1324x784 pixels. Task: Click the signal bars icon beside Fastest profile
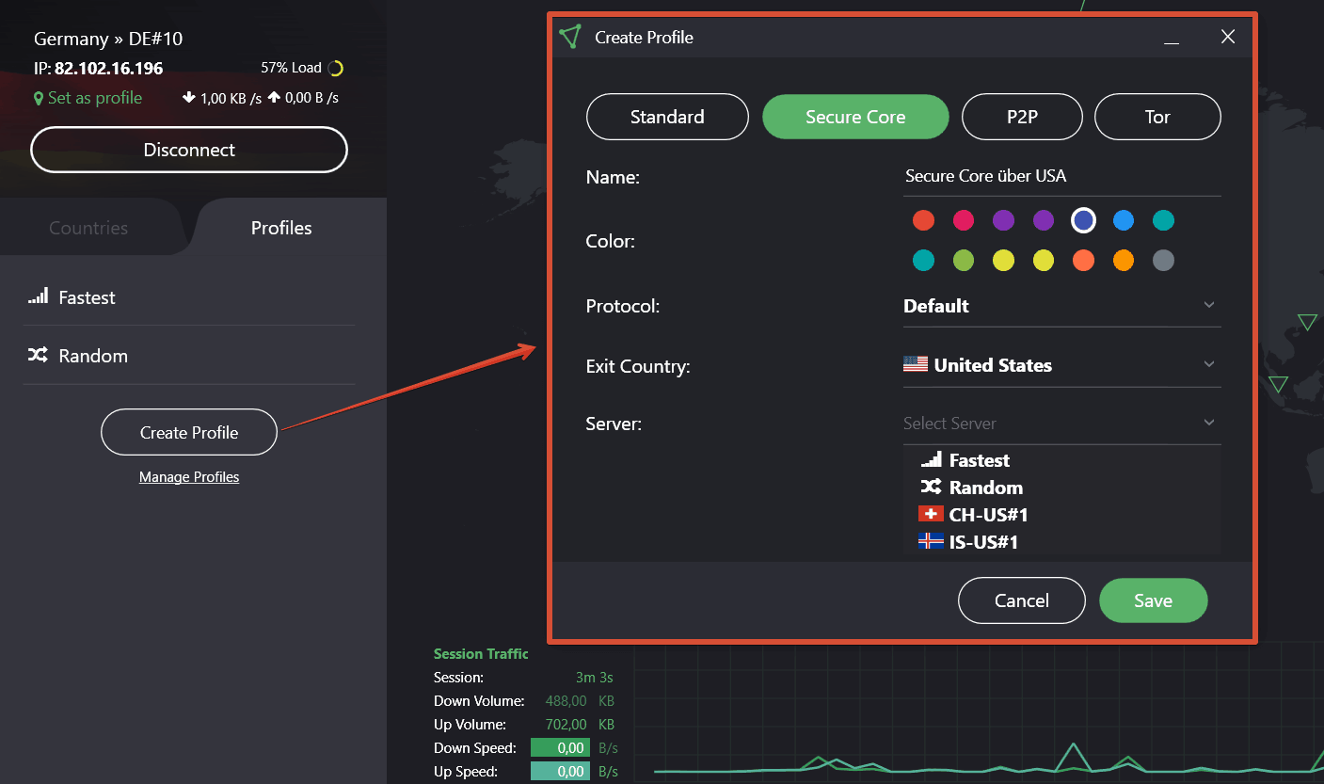click(39, 296)
